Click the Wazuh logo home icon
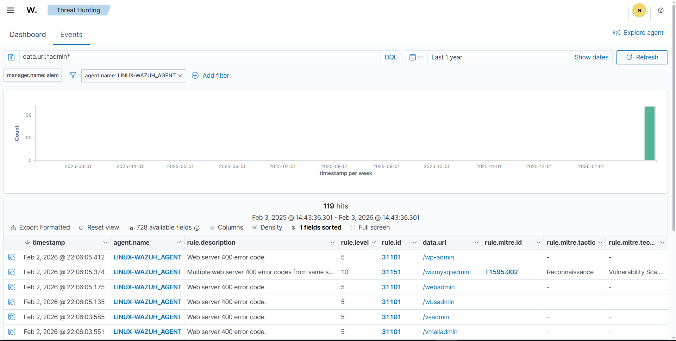This screenshot has height=341, width=676. 32,10
